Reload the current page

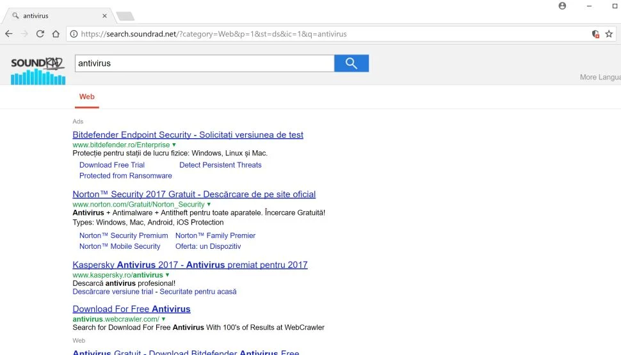[40, 34]
